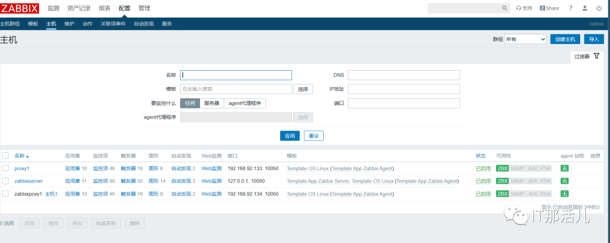Open host zabbixserver link
The image size is (610, 243).
[x=28, y=181]
